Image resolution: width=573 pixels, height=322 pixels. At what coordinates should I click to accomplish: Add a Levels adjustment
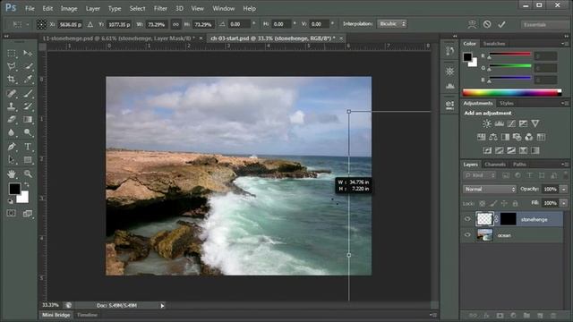tap(500, 123)
